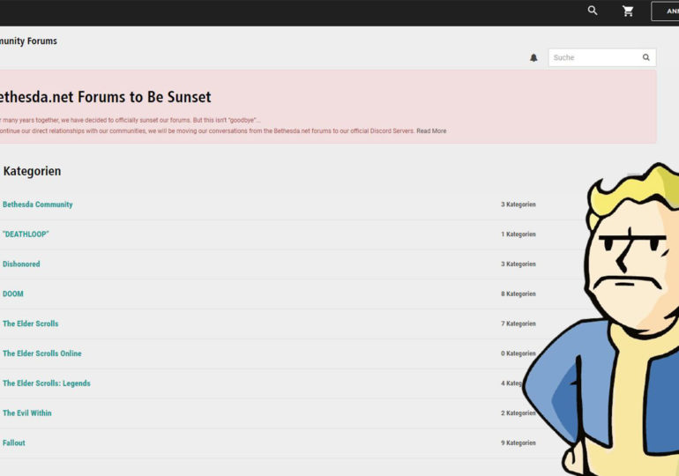Viewport: 679px width, 476px height.
Task: Click the partially visible login button top right
Action: [x=665, y=11]
